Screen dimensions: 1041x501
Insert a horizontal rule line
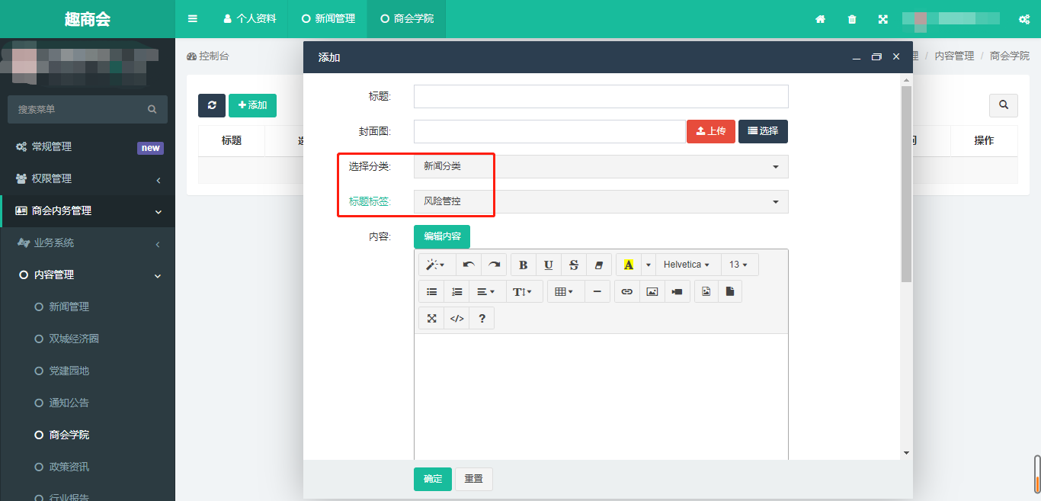597,291
